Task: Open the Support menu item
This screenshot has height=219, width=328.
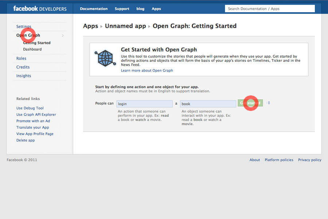Action: point(122,9)
